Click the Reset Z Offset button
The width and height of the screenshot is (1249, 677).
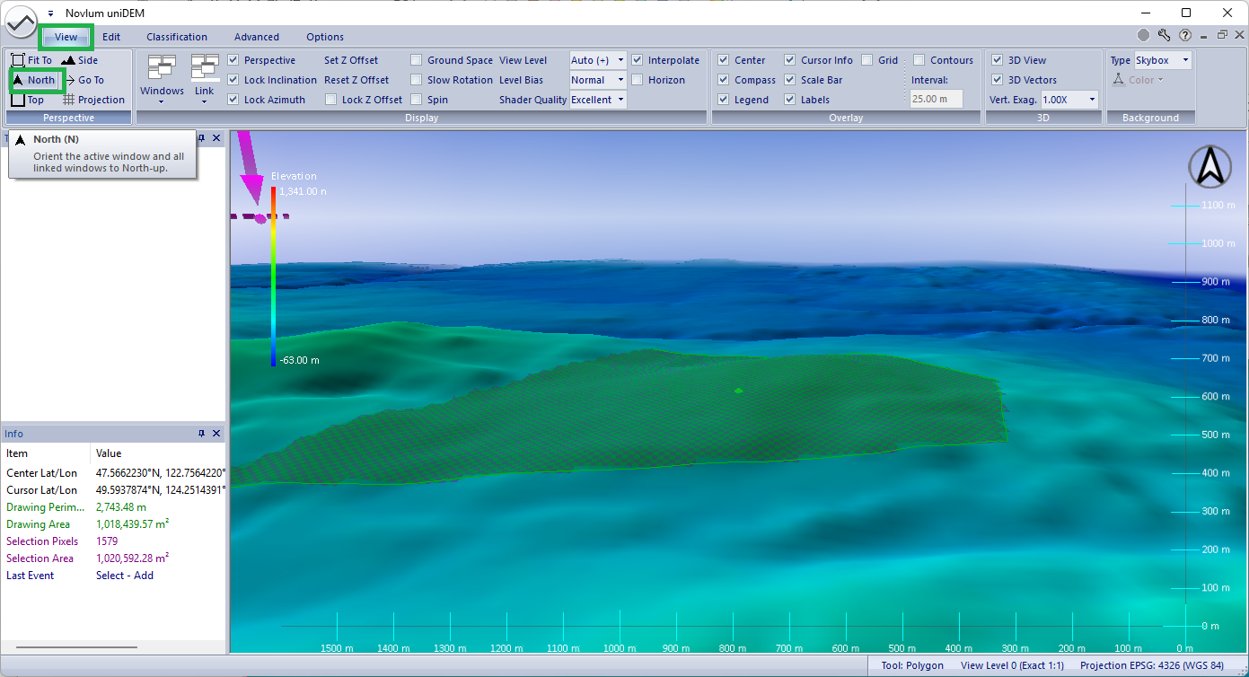click(x=356, y=80)
